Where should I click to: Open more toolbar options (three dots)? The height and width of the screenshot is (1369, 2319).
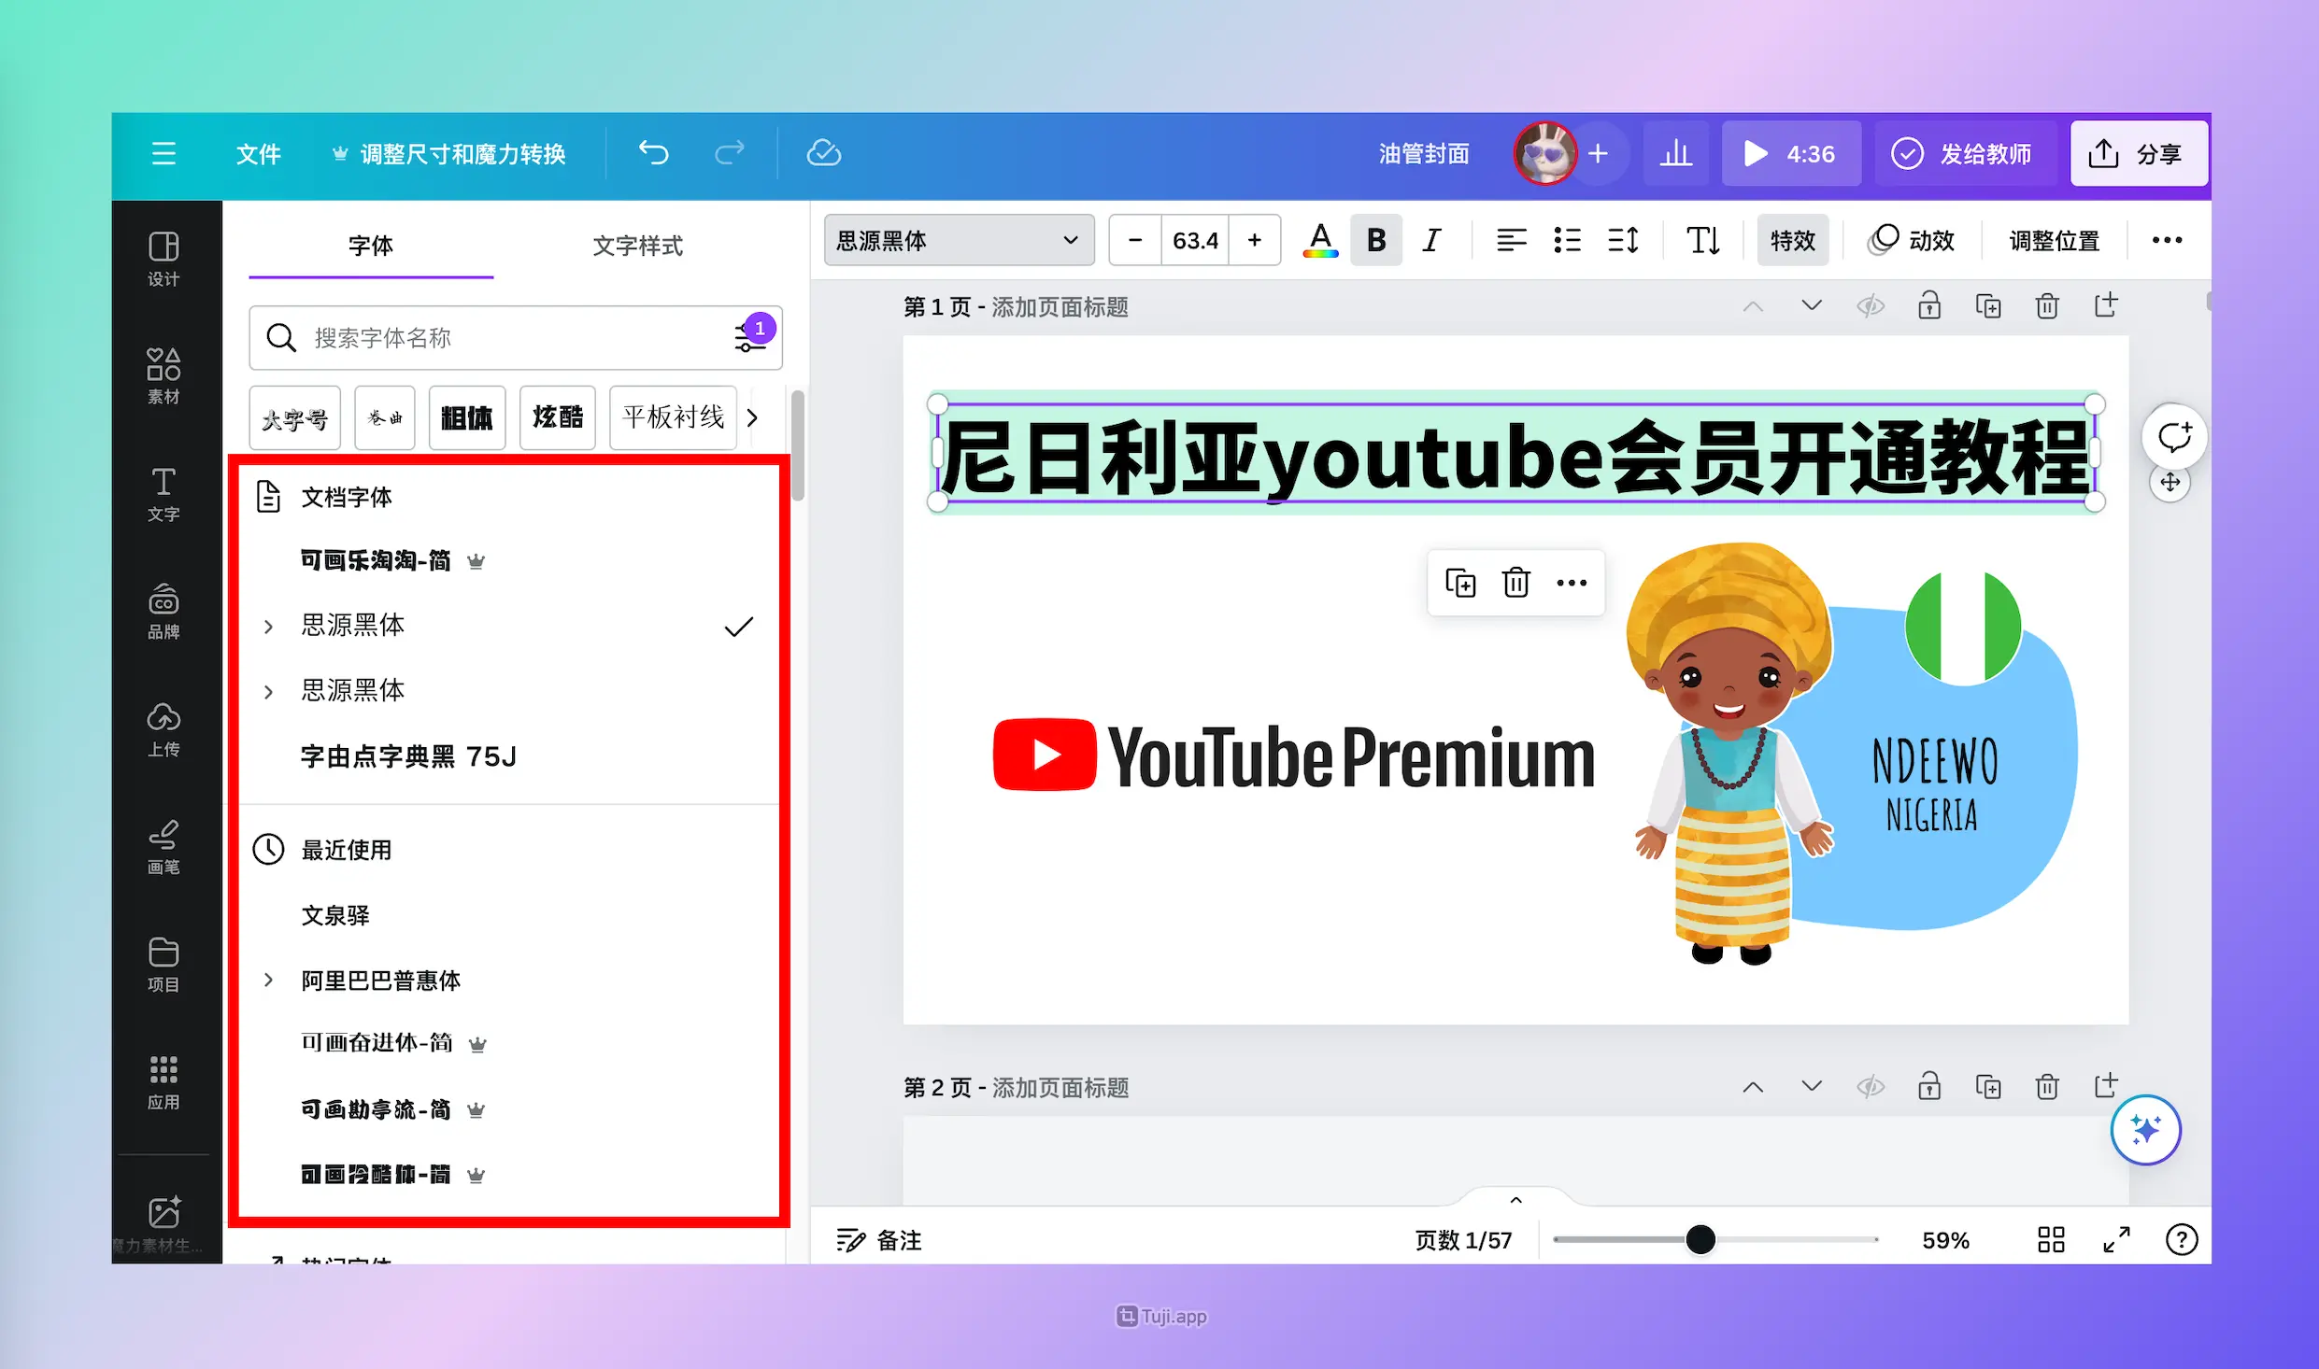(2167, 241)
